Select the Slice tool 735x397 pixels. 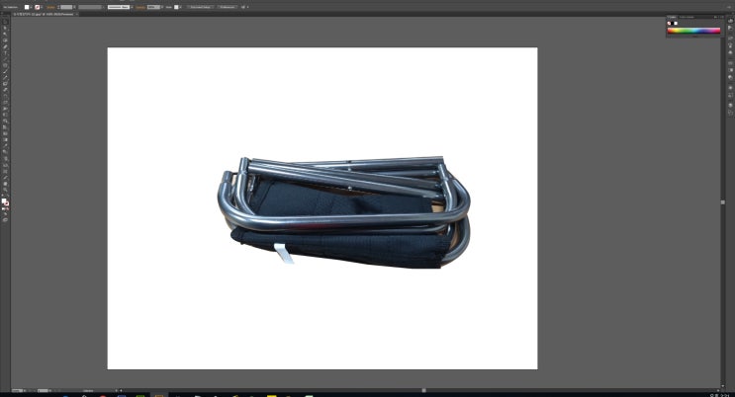tap(5, 178)
